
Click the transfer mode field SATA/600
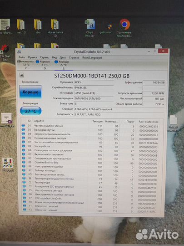point(94,98)
